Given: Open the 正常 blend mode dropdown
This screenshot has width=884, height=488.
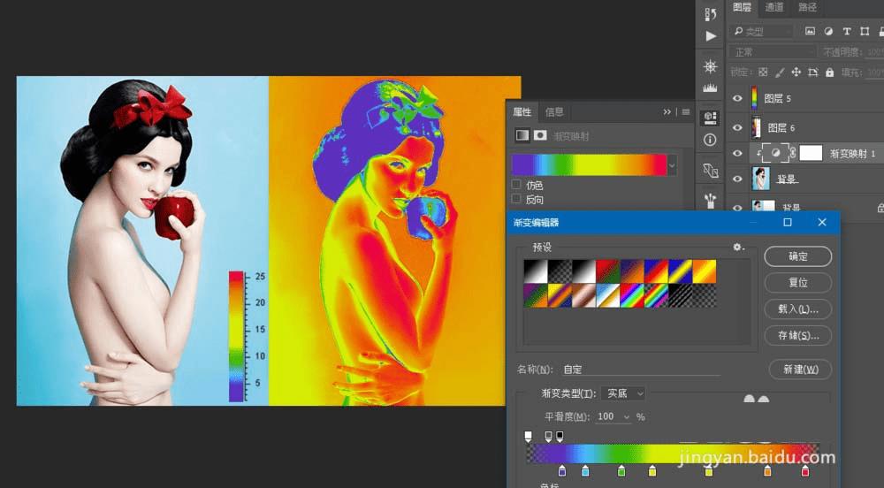Looking at the screenshot, I should (x=773, y=52).
